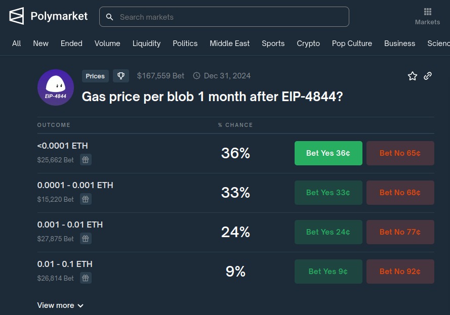Favorite this market with the star icon

(413, 76)
